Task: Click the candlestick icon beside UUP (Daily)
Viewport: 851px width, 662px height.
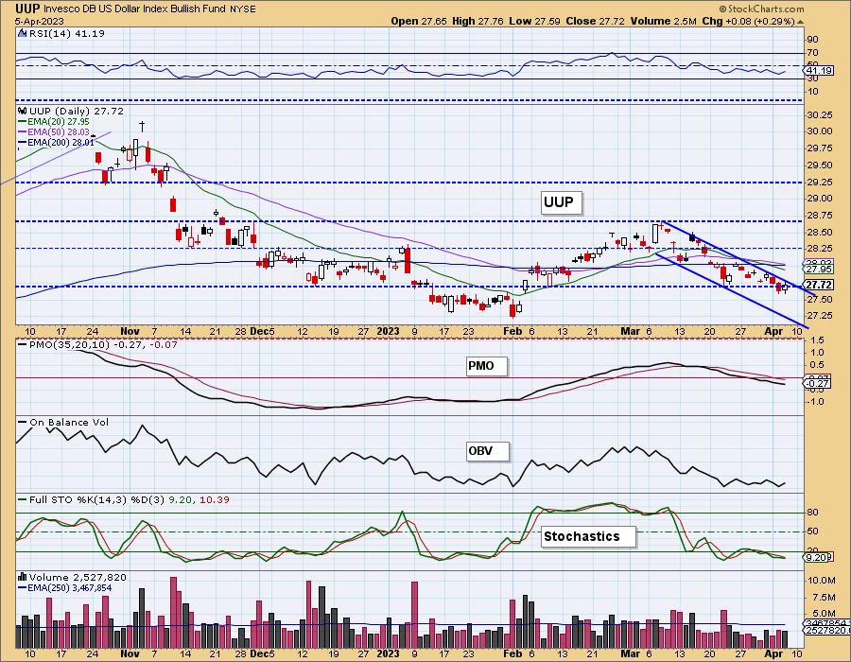Action: (23, 112)
